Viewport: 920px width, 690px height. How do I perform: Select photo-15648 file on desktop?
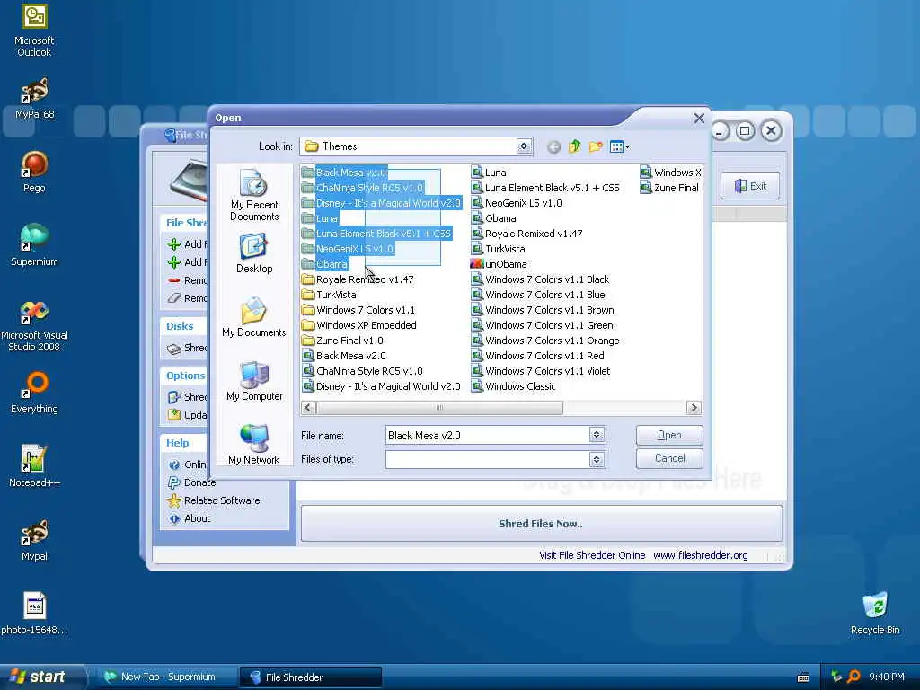34,614
